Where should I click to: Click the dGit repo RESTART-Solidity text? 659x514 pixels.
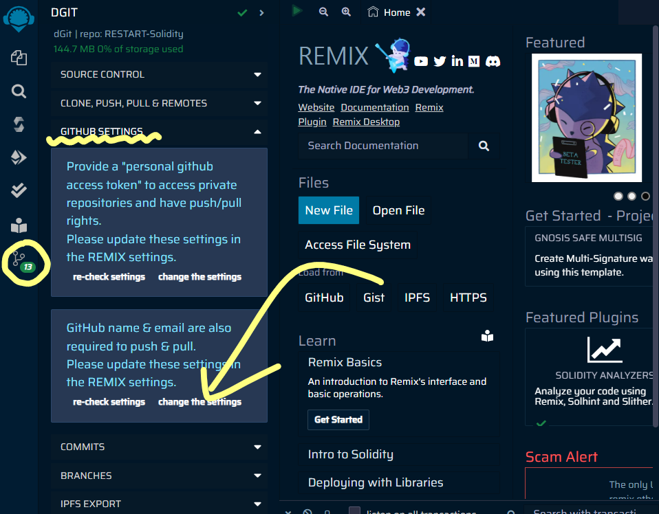(x=118, y=34)
